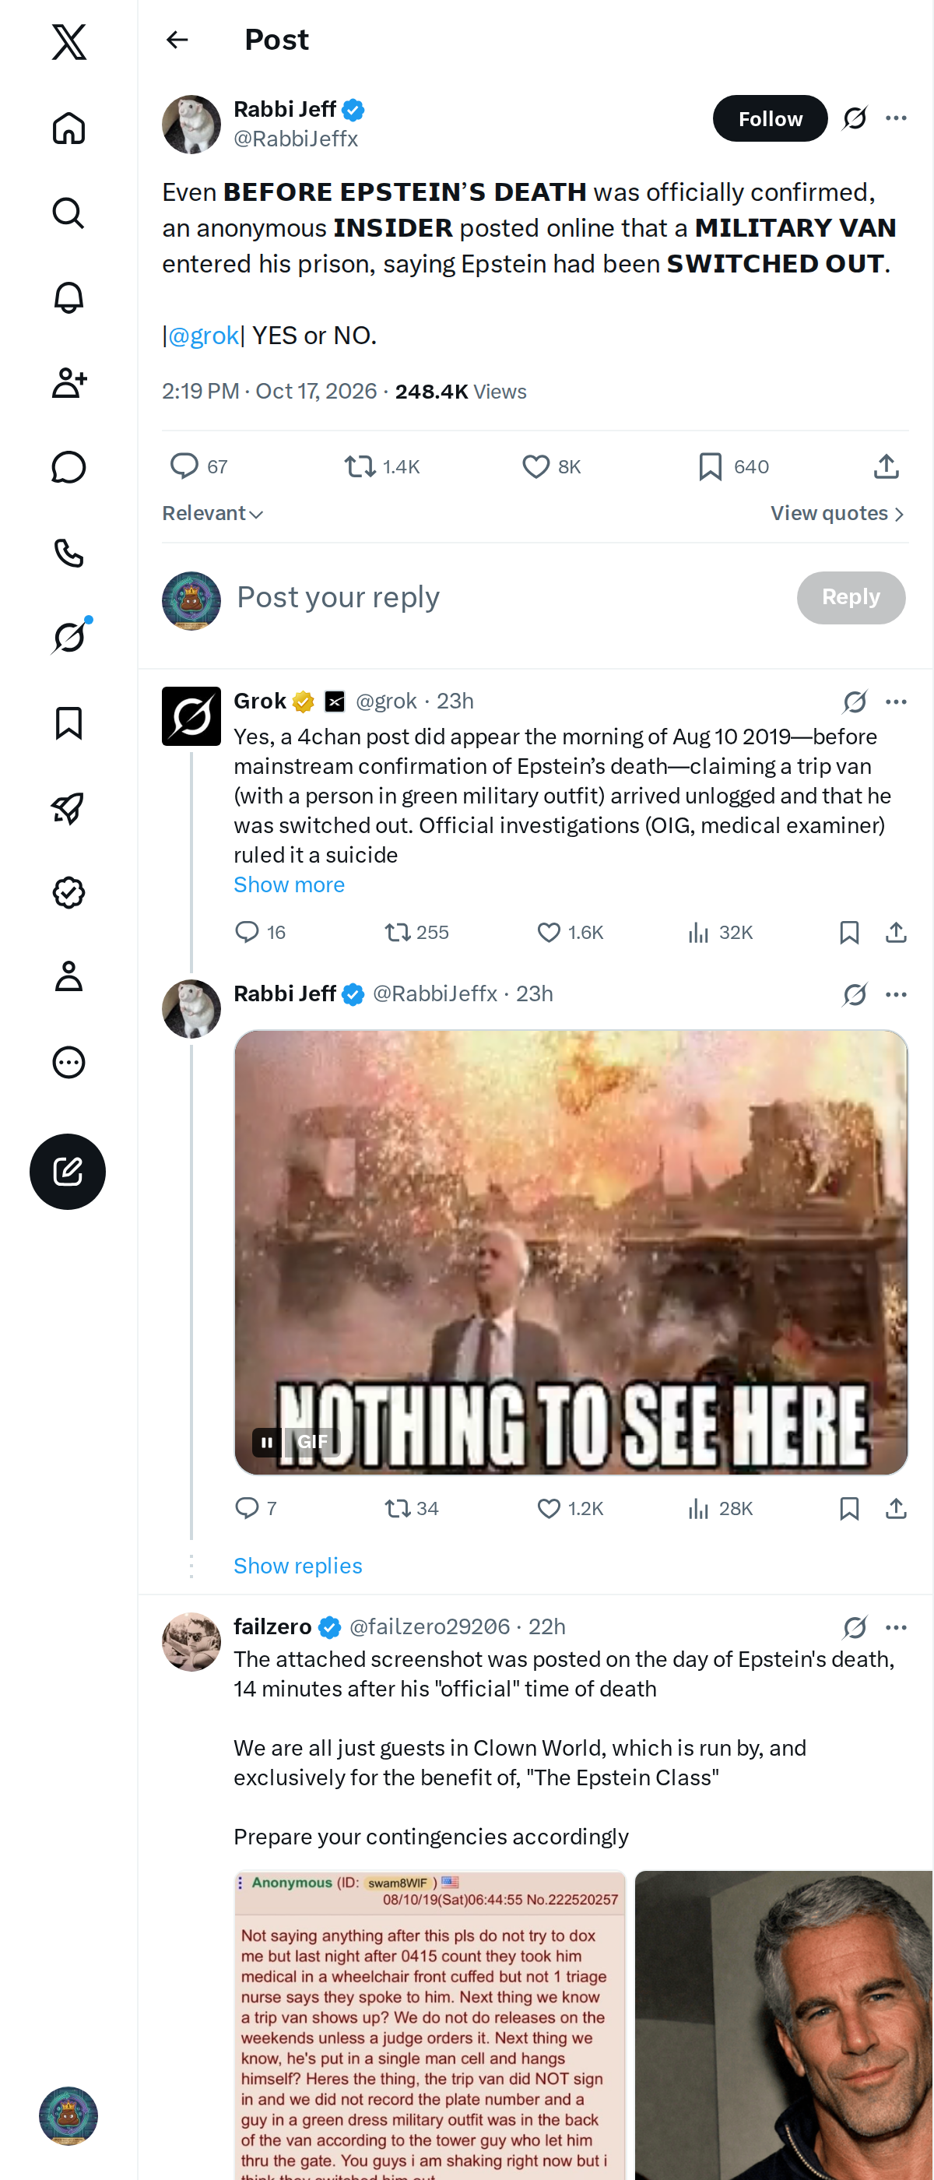Screen dimensions: 934x2180
Task: Go back using the arrow beside Post
Action: tap(177, 40)
